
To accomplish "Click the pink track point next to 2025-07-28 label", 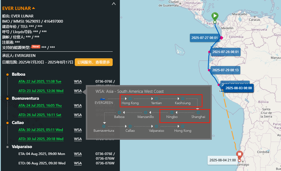I will [209, 52].
